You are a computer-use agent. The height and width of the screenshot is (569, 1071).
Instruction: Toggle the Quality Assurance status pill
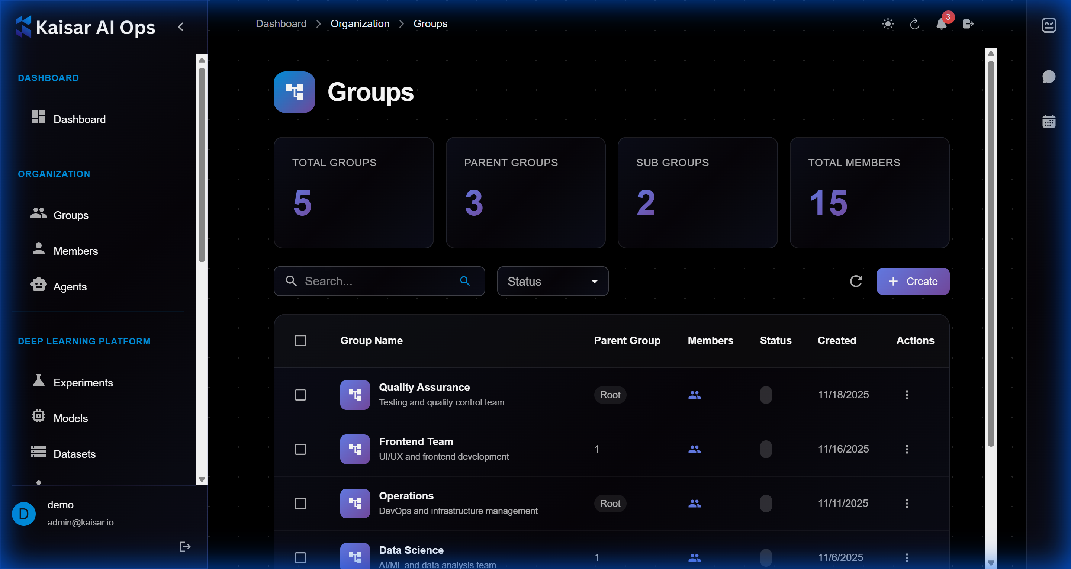[766, 395]
